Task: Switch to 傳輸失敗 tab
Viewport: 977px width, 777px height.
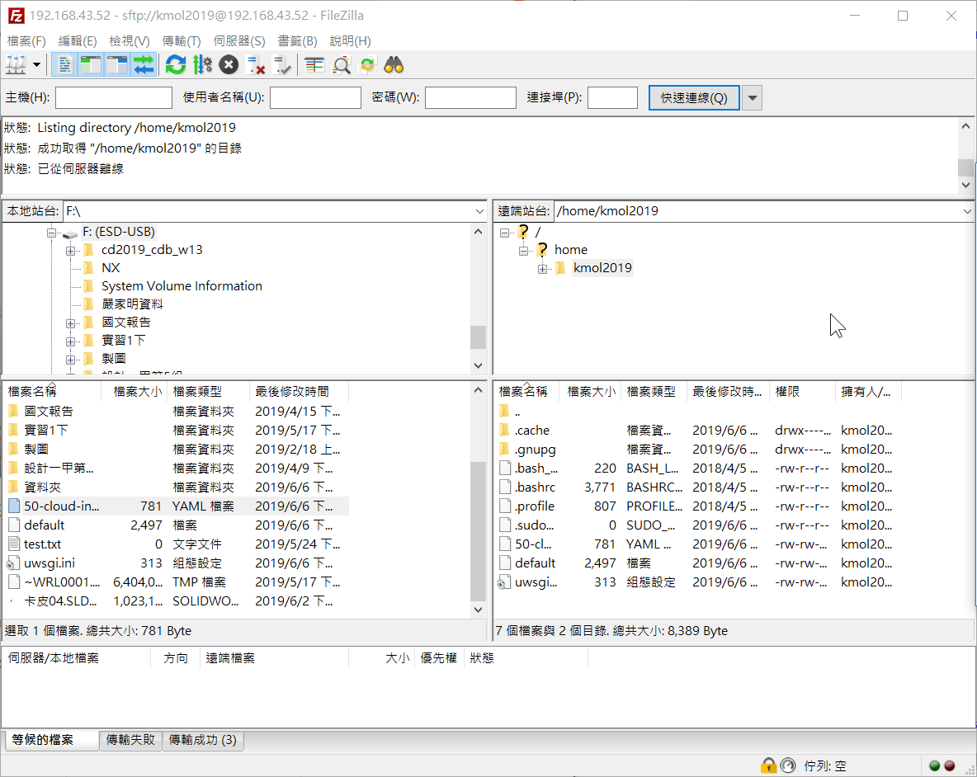Action: pyautogui.click(x=130, y=740)
